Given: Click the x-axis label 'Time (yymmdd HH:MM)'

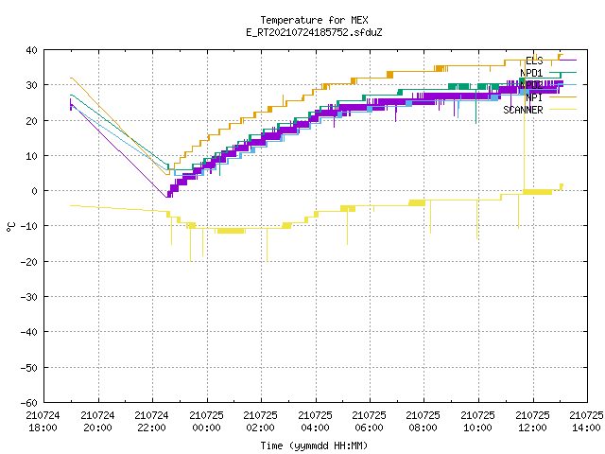Looking at the screenshot, I should tap(314, 445).
